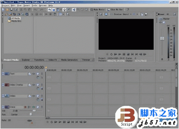Switch to the Transitions tab

pos(39,60)
